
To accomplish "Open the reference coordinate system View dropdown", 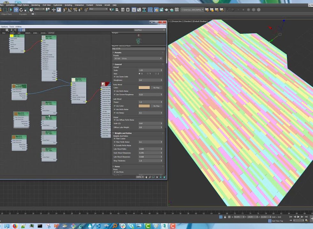I will tap(39, 9).
